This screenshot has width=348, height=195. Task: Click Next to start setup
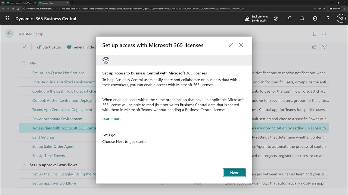(x=234, y=173)
